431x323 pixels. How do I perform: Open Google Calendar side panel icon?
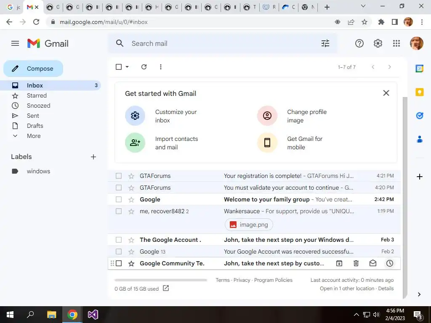click(420, 69)
